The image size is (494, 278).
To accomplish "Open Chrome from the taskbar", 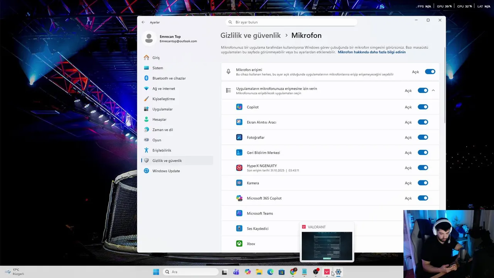I will [x=293, y=272].
